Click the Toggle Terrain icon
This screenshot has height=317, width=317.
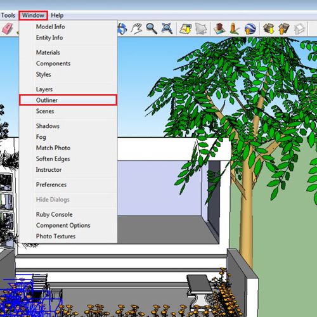pos(200,29)
